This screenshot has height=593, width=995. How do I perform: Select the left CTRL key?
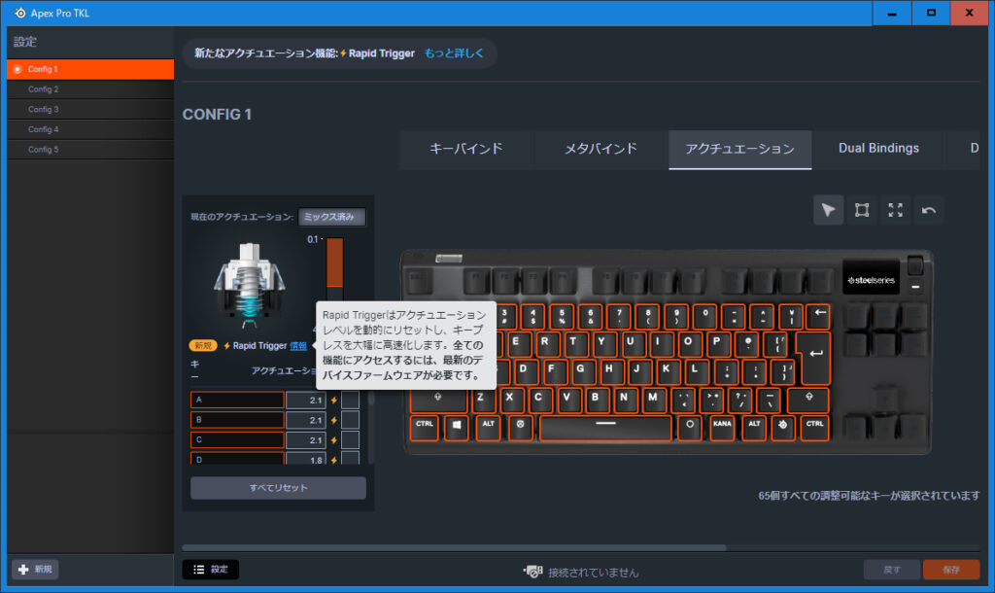click(x=425, y=428)
